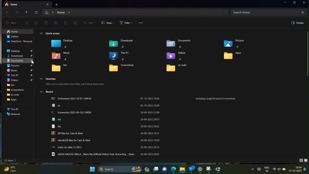Open the Filter dropdown menu
The image size is (309, 174).
pyautogui.click(x=126, y=23)
